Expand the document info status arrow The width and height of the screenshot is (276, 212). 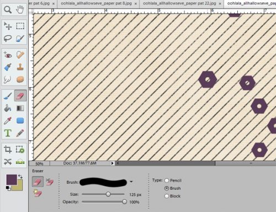pyautogui.click(x=113, y=163)
